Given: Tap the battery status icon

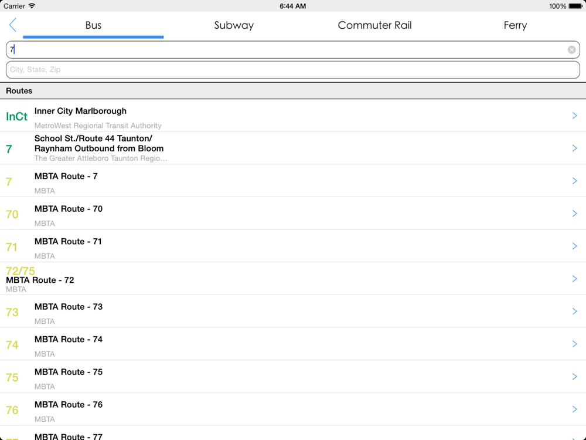Looking at the screenshot, I should click(x=575, y=6).
